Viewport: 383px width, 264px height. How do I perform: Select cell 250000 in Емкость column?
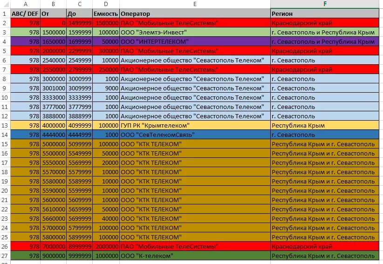pyautogui.click(x=106, y=69)
